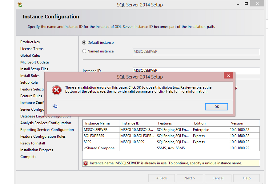This screenshot has width=277, height=184.
Task: Select Product Key step in sidebar
Action: pos(30,42)
